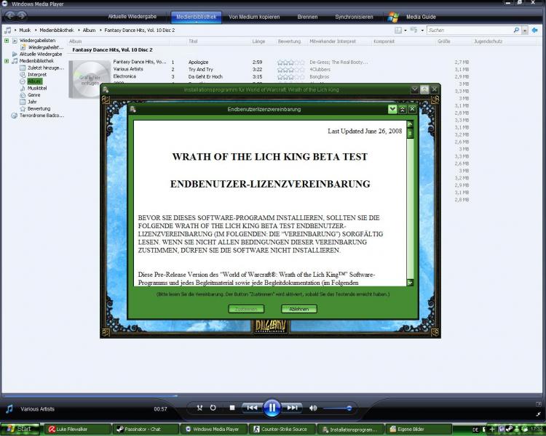Click the DE language indicator
This screenshot has width=546, height=436.
tap(475, 429)
